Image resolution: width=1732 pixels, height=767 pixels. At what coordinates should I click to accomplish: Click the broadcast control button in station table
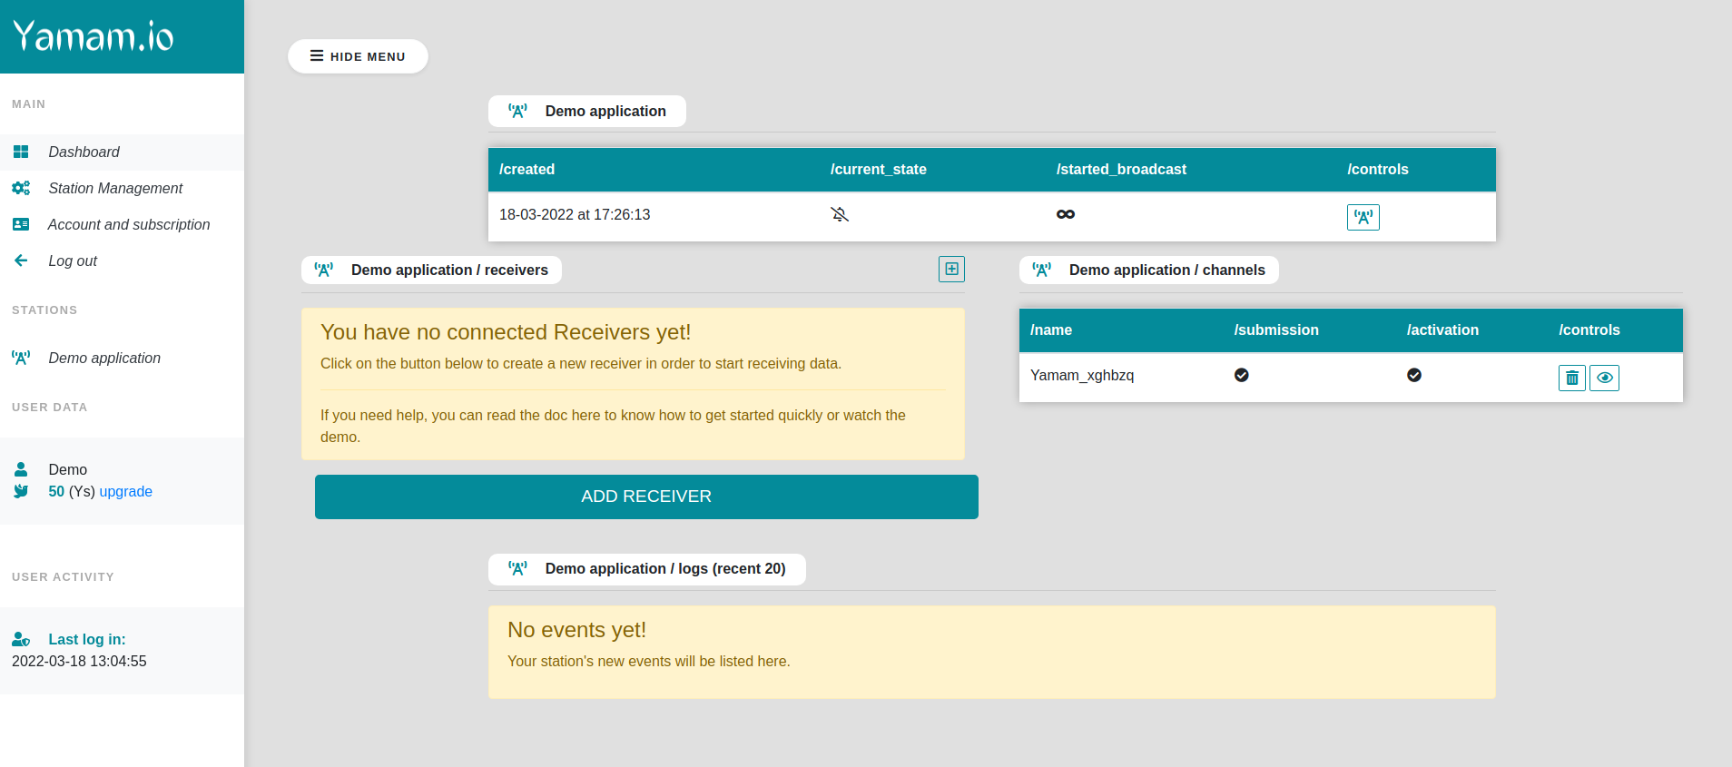1363,217
